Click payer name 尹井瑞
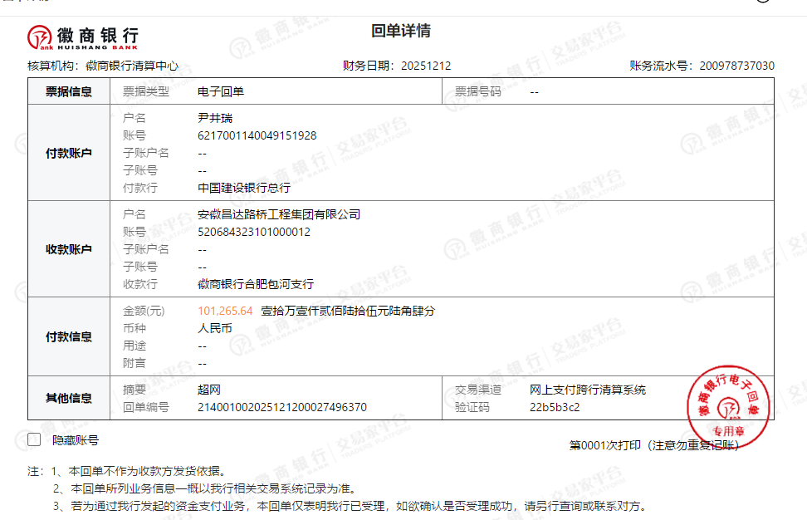The image size is (807, 520). click(x=215, y=118)
